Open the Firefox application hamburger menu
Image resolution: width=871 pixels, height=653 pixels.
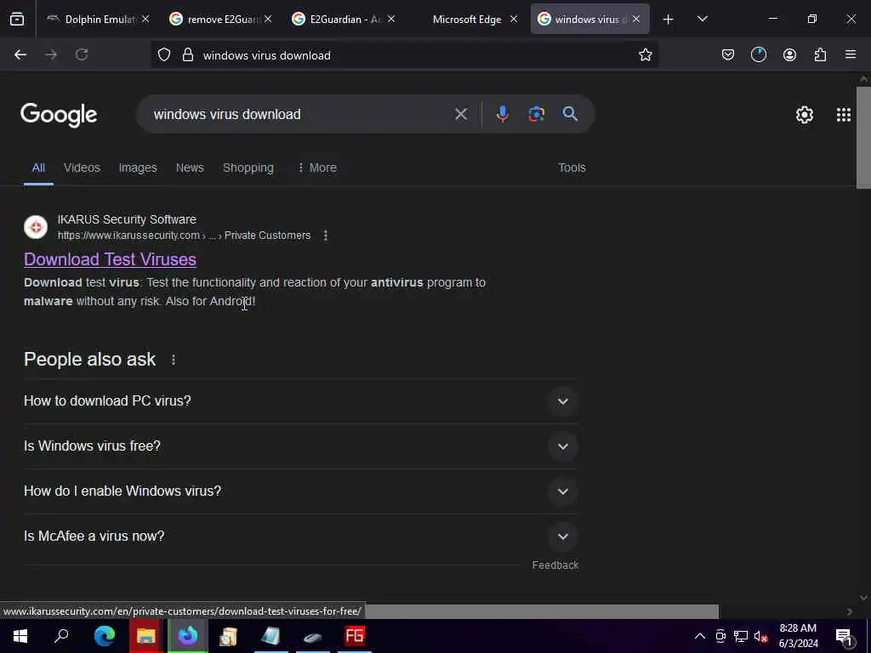pyautogui.click(x=851, y=54)
